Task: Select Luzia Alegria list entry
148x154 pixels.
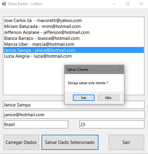Action: pyautogui.click(x=74, y=56)
